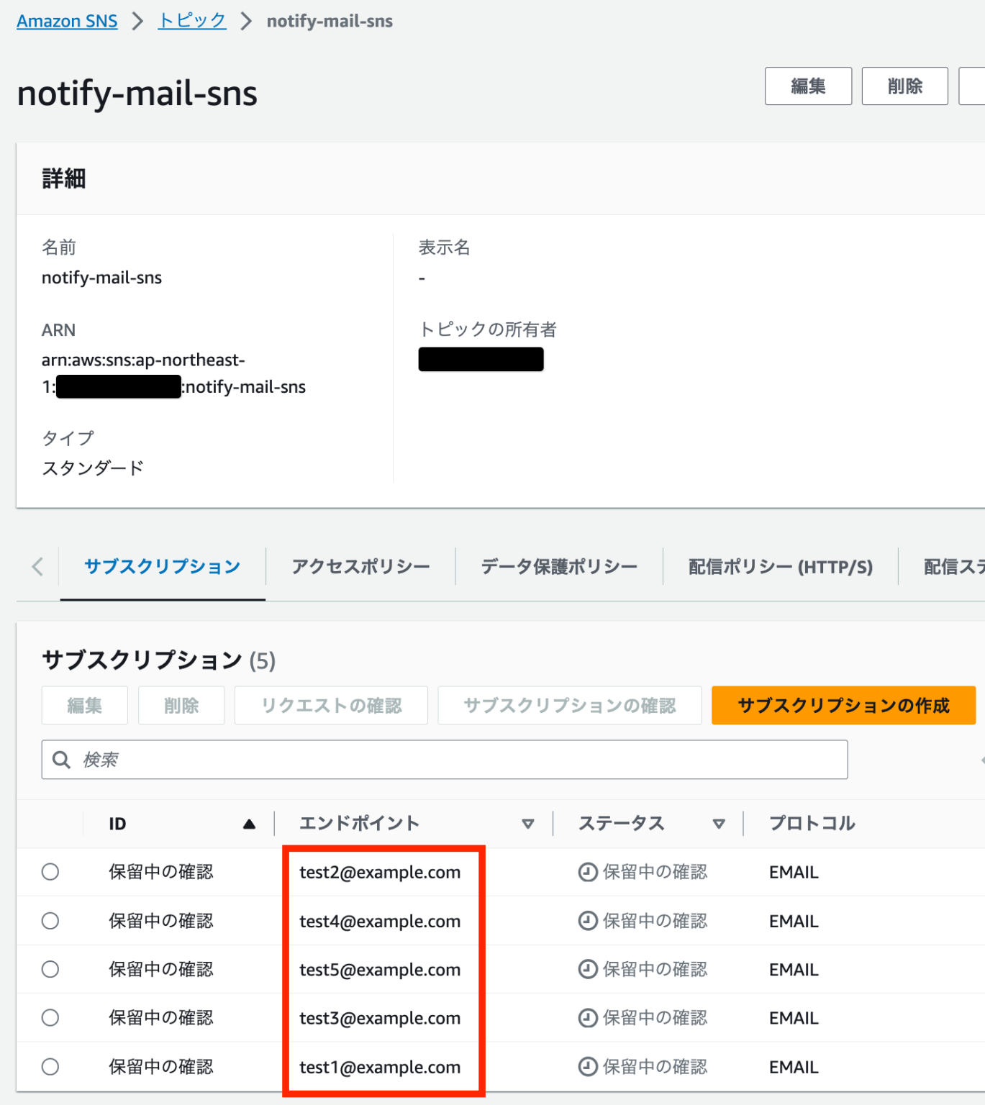Switch to the アクセスポリシー tab
Viewport: 985px width, 1105px height.
tap(360, 567)
